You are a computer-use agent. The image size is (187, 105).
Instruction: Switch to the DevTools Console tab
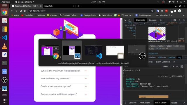(153, 20)
